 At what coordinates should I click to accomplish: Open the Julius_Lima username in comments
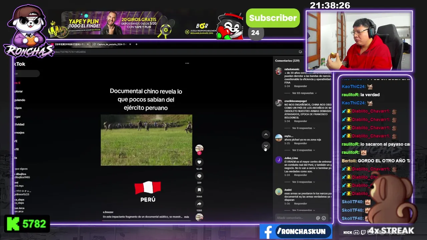point(291,158)
